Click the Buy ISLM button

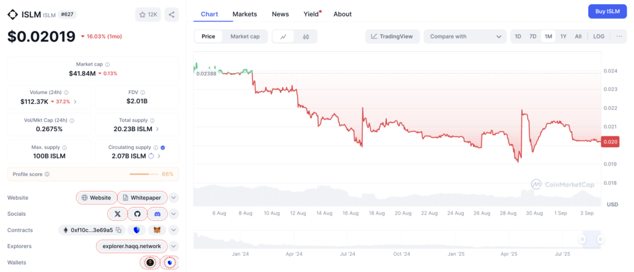607,11
